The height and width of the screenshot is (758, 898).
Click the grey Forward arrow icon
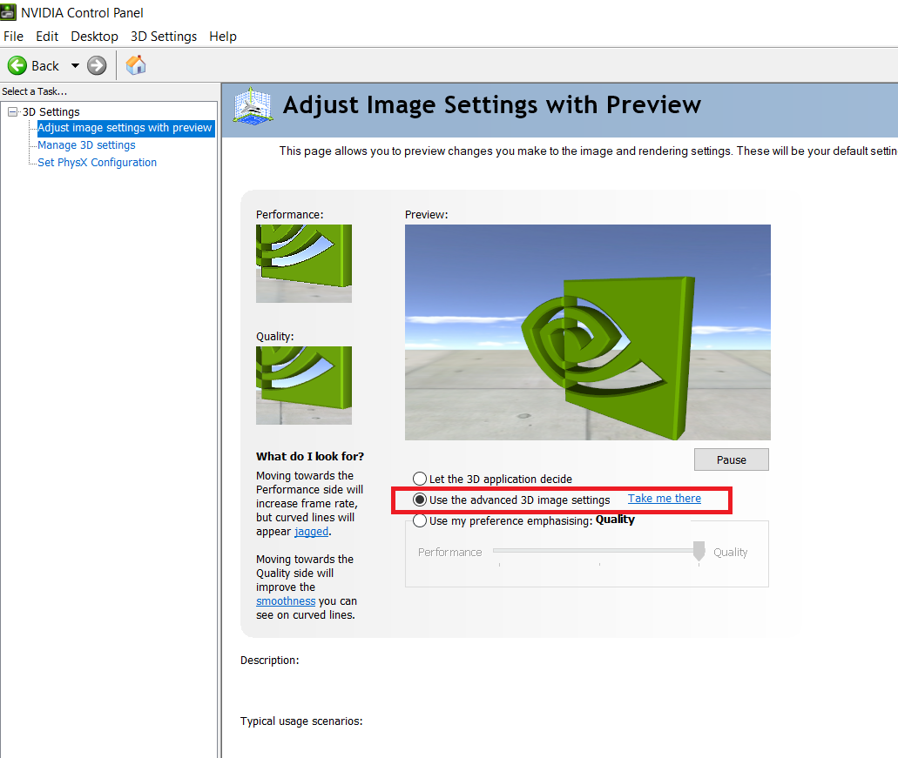(97, 66)
